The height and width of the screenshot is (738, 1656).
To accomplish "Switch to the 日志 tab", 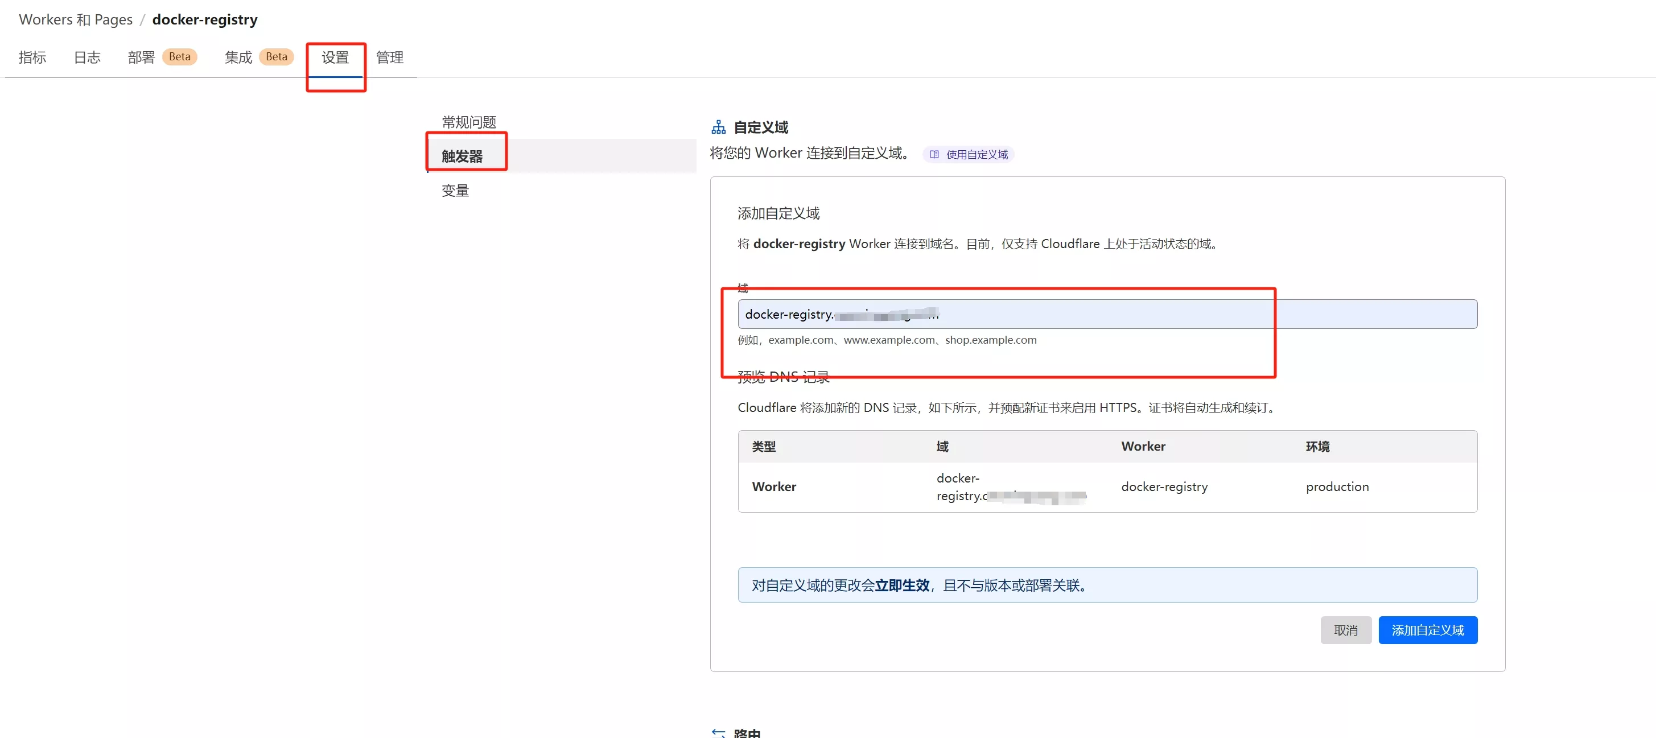I will (87, 57).
